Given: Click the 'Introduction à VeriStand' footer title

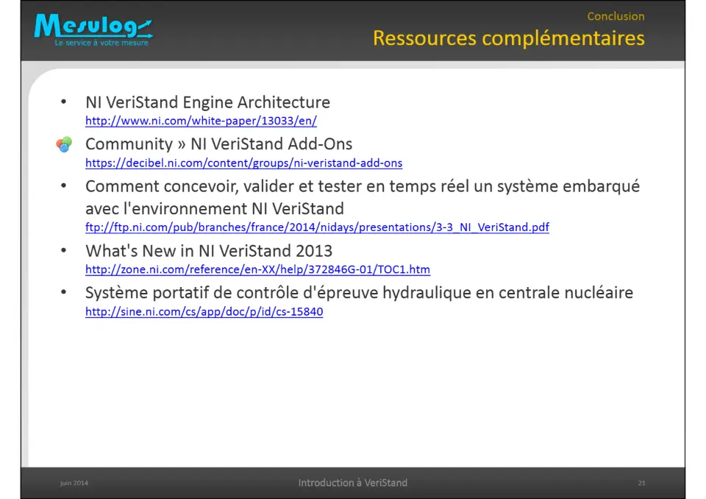Looking at the screenshot, I should [x=352, y=483].
